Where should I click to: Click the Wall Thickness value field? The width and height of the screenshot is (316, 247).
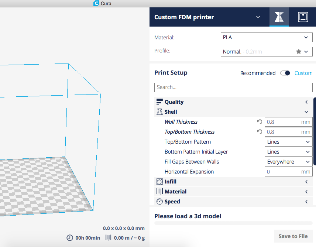coord(289,122)
